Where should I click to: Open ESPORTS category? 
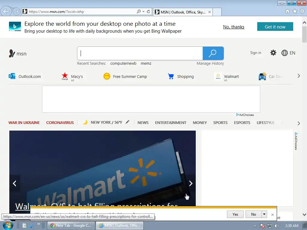[x=242, y=122]
